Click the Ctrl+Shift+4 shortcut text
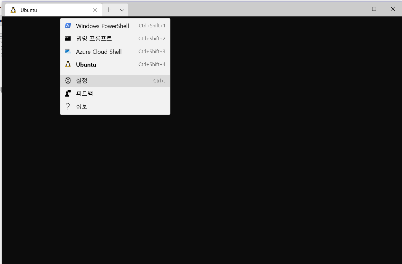Image resolution: width=402 pixels, height=264 pixels. coord(152,64)
